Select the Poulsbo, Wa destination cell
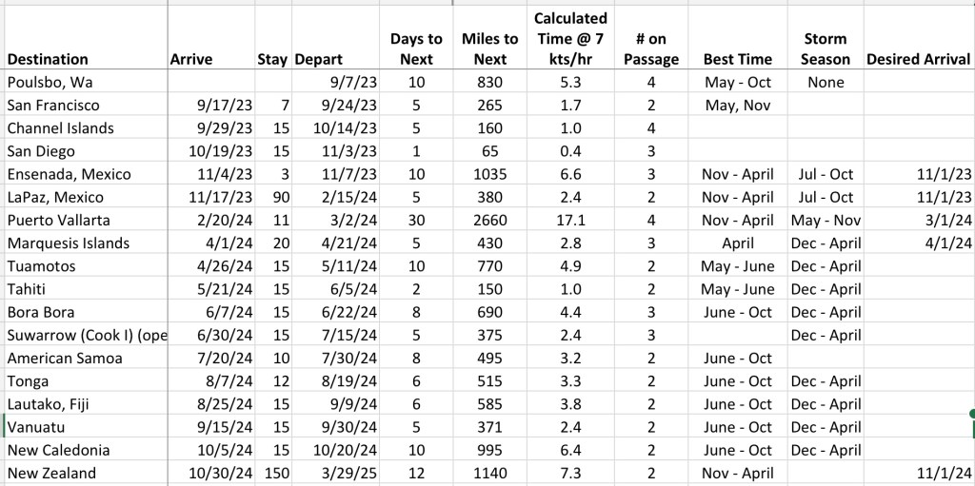The image size is (975, 486). pos(50,82)
